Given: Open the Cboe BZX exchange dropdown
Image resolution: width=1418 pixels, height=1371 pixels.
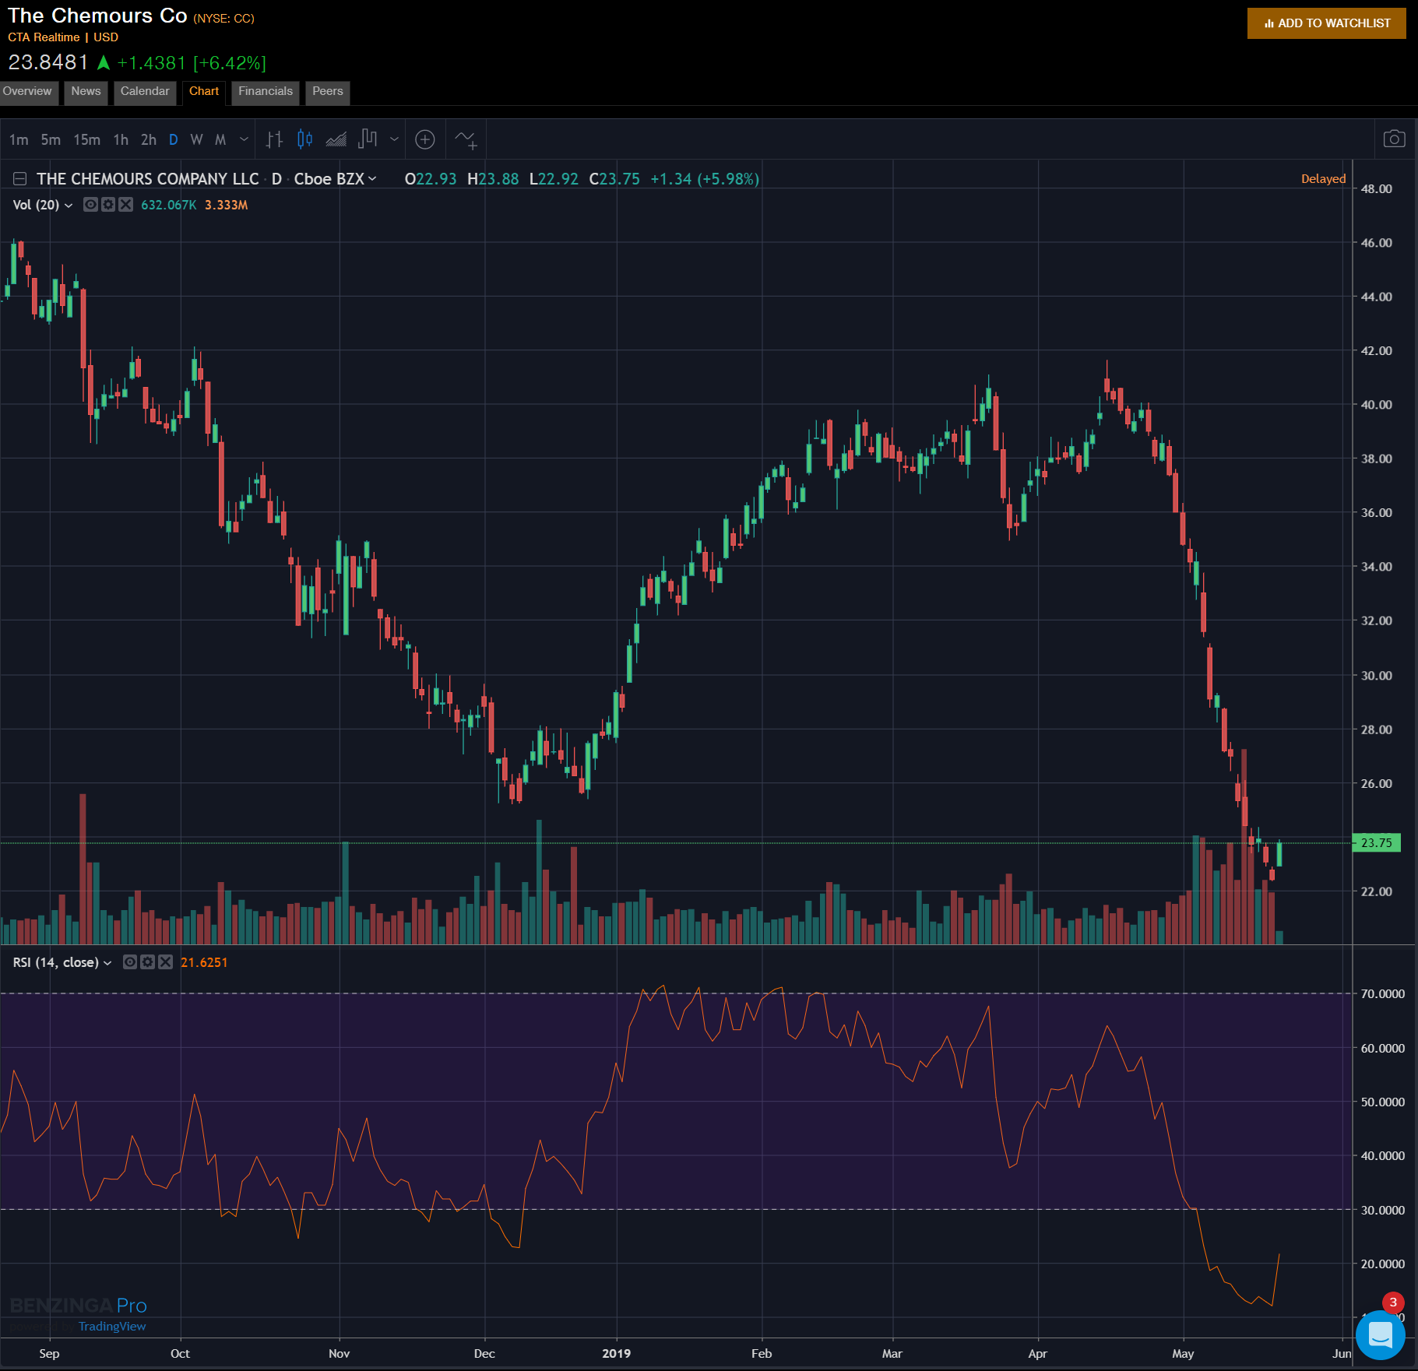Looking at the screenshot, I should pyautogui.click(x=335, y=179).
